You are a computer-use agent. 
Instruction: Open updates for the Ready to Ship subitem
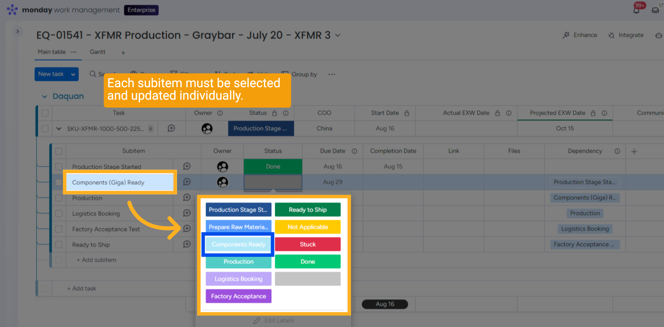click(x=187, y=244)
